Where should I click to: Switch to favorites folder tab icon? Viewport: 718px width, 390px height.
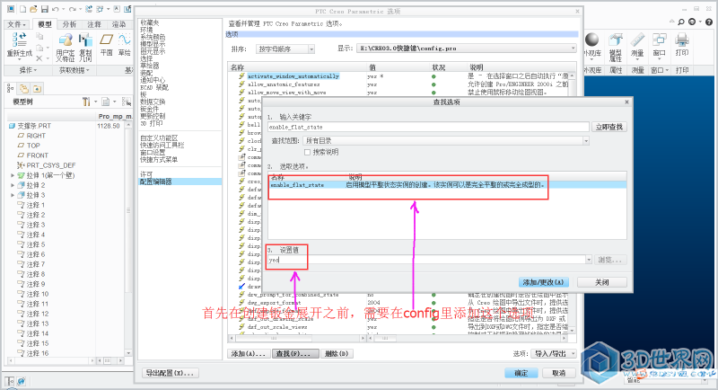37,88
